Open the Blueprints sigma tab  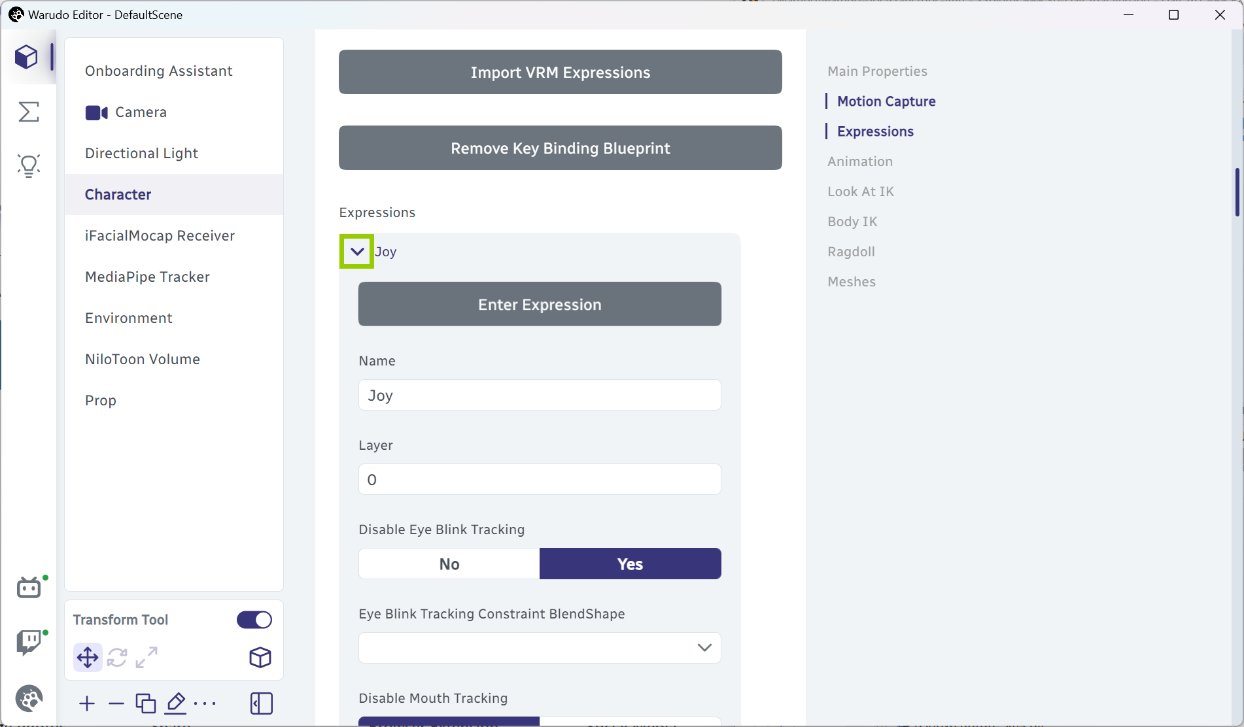[x=28, y=112]
